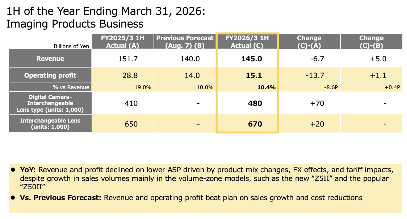407x219 pixels.
Task: Select the 'Operating profit' row label
Action: point(50,75)
